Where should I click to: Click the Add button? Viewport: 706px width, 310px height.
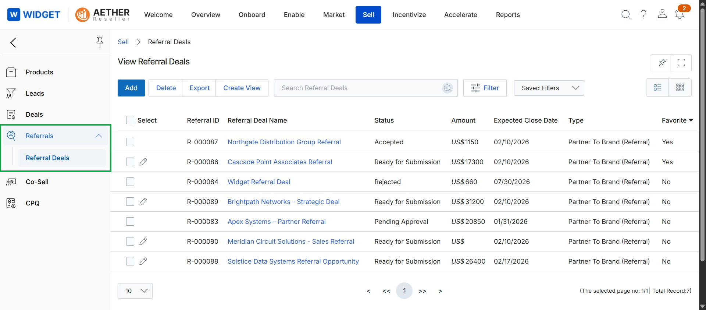(x=131, y=88)
